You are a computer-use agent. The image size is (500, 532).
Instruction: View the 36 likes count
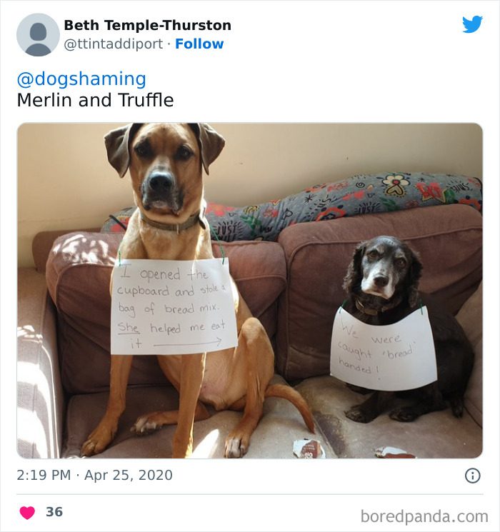[54, 511]
